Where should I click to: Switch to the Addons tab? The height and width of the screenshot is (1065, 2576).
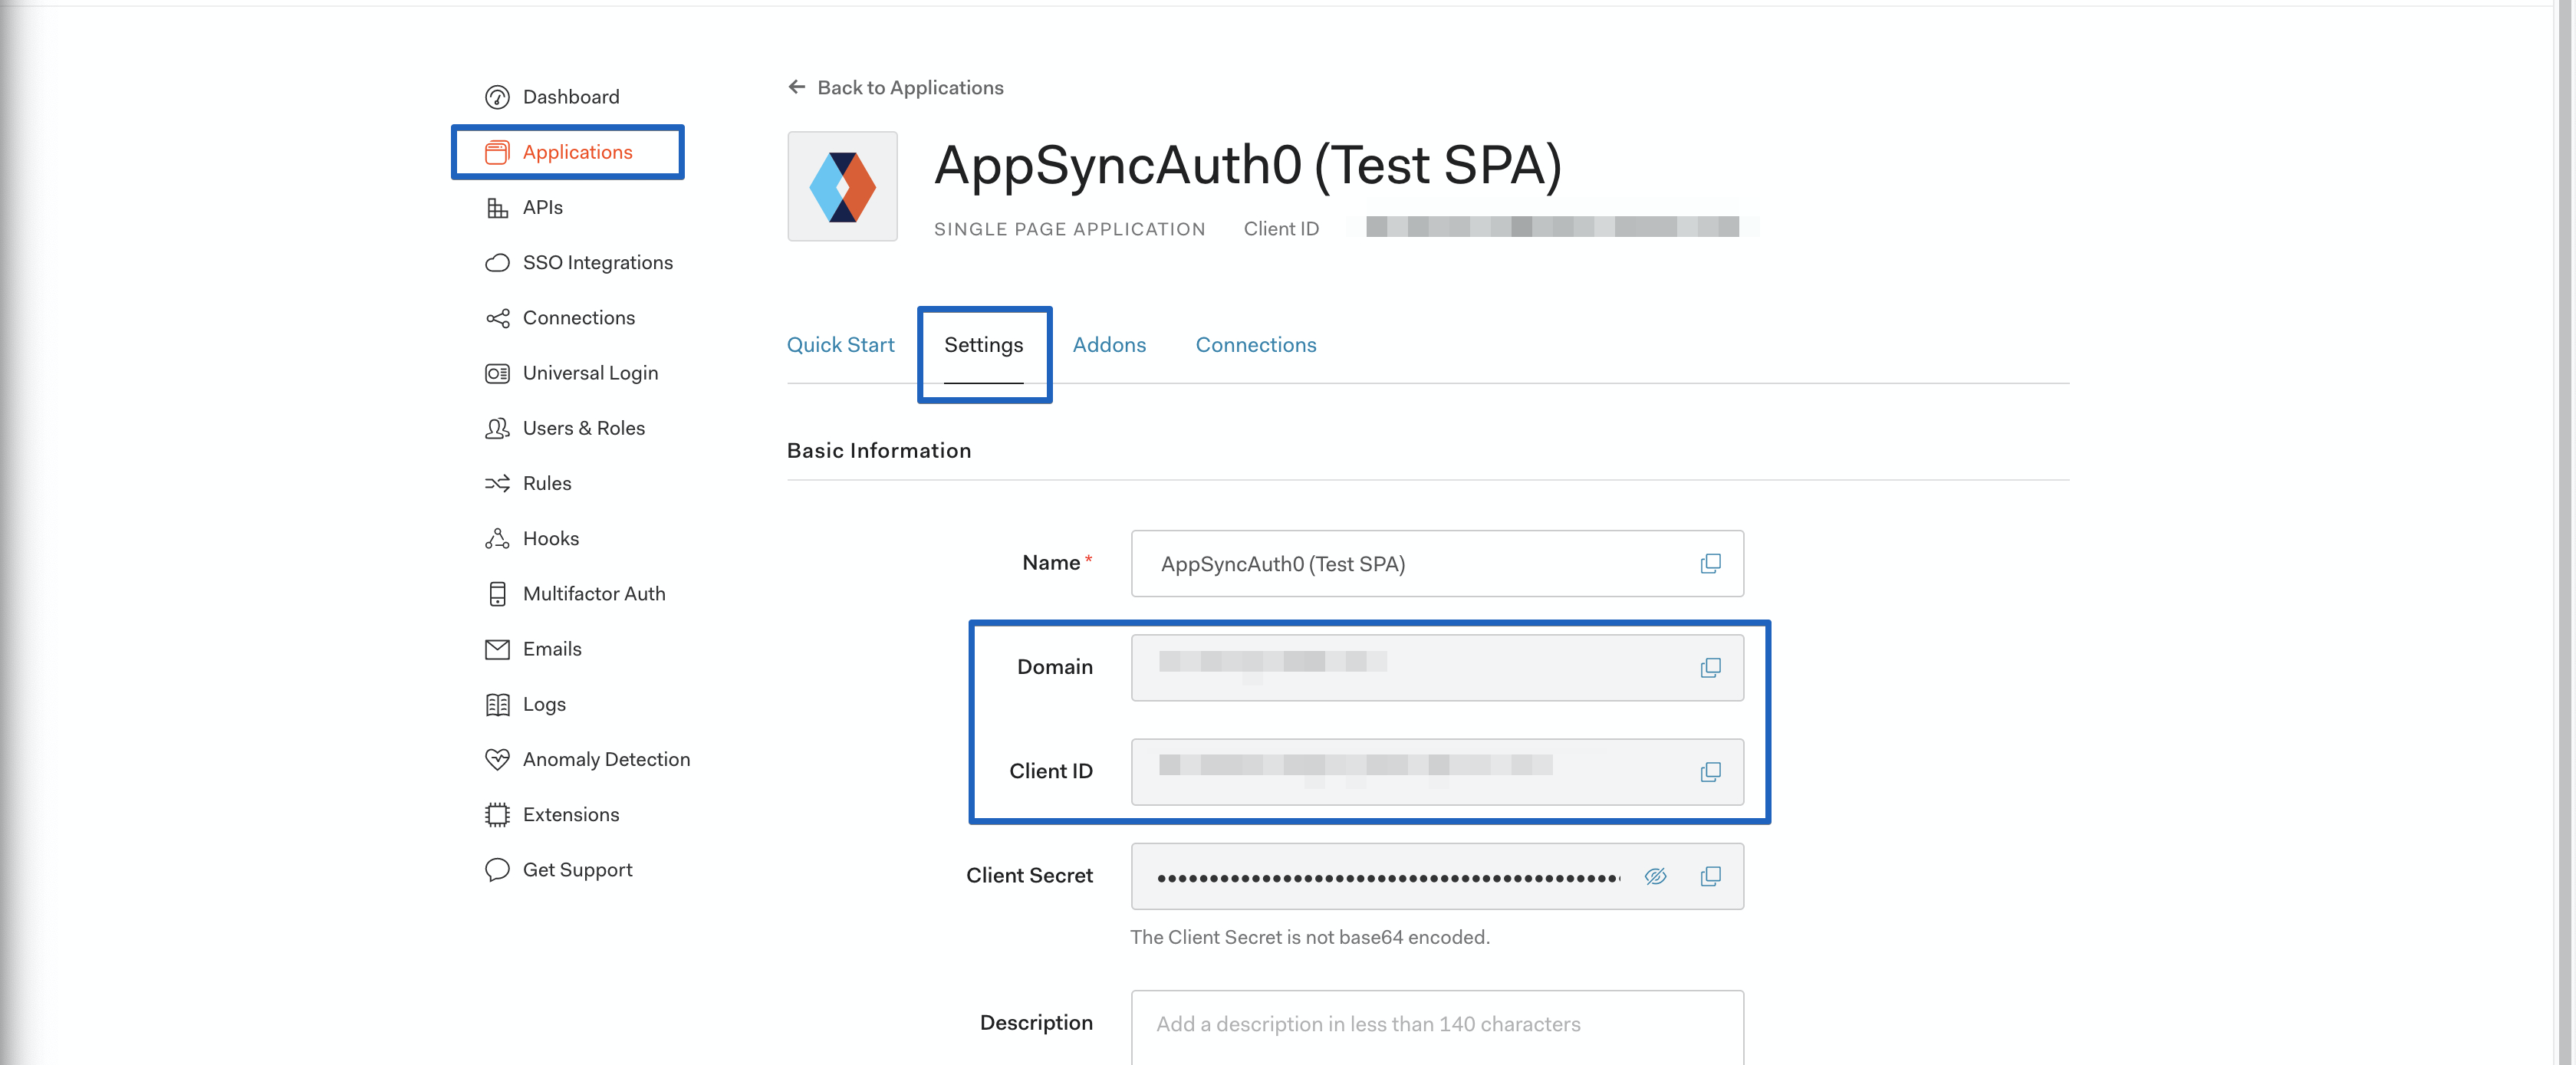point(1110,344)
